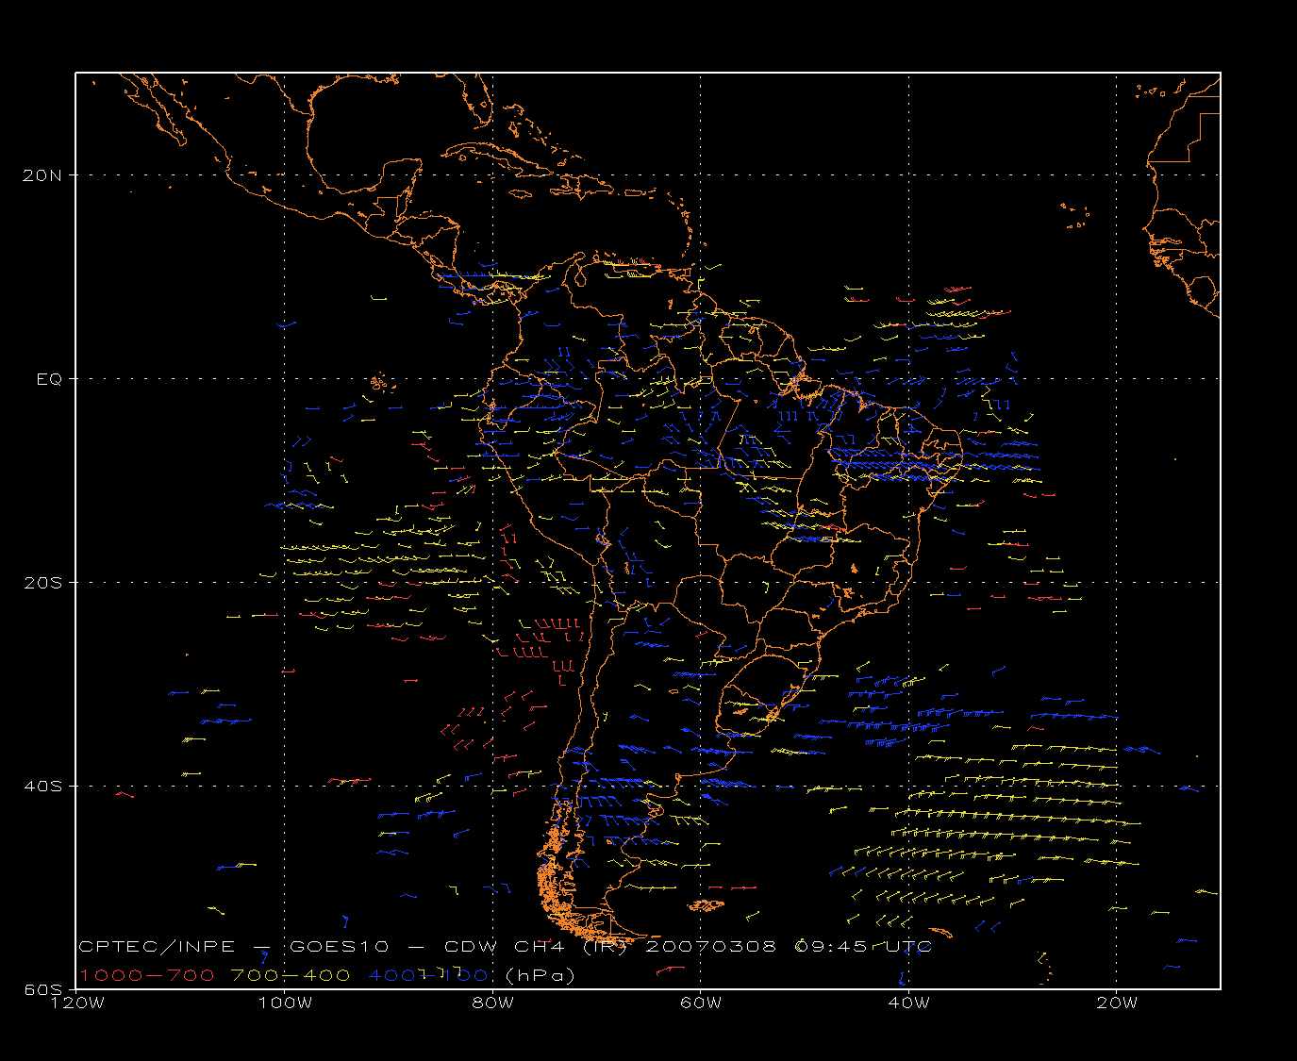The height and width of the screenshot is (1061, 1297).
Task: Click the 60W longitude label
Action: coord(701,1003)
